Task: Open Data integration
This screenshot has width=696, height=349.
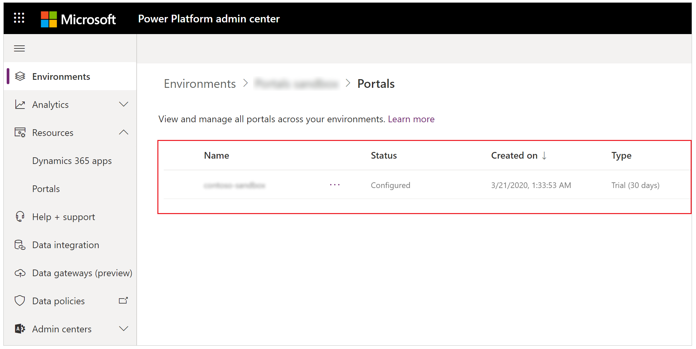Action: tap(66, 245)
